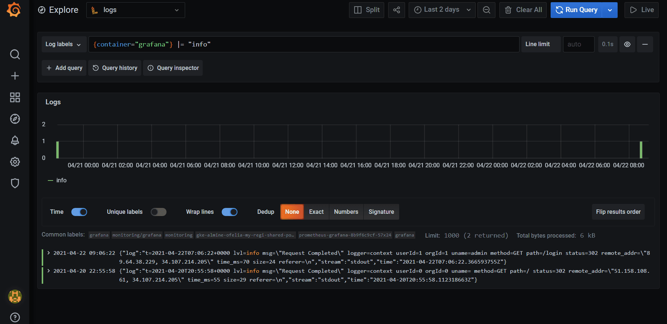The height and width of the screenshot is (324, 667).
Task: Click the 0.1s query time label
Action: (x=608, y=44)
